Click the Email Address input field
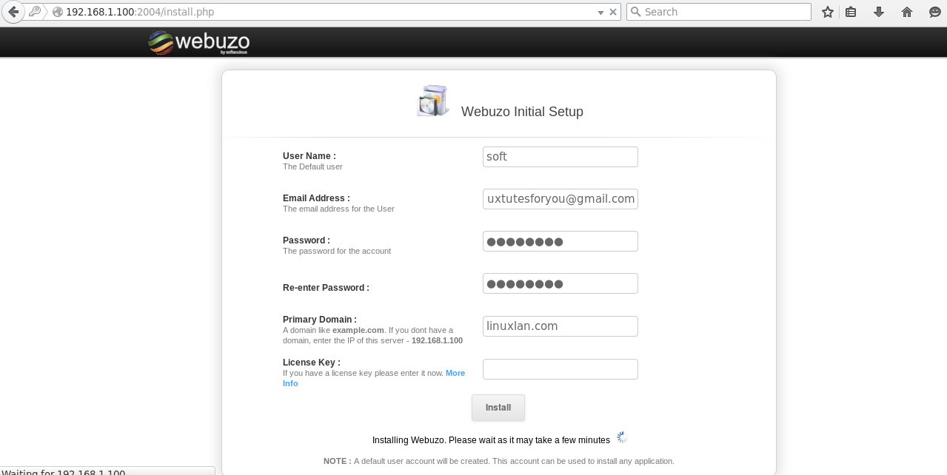947x475 pixels. (x=560, y=199)
